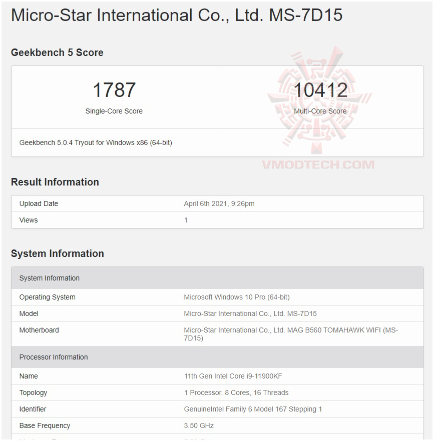Select 1 Processor, 8 Cores, 16 Threads value

[x=236, y=392]
